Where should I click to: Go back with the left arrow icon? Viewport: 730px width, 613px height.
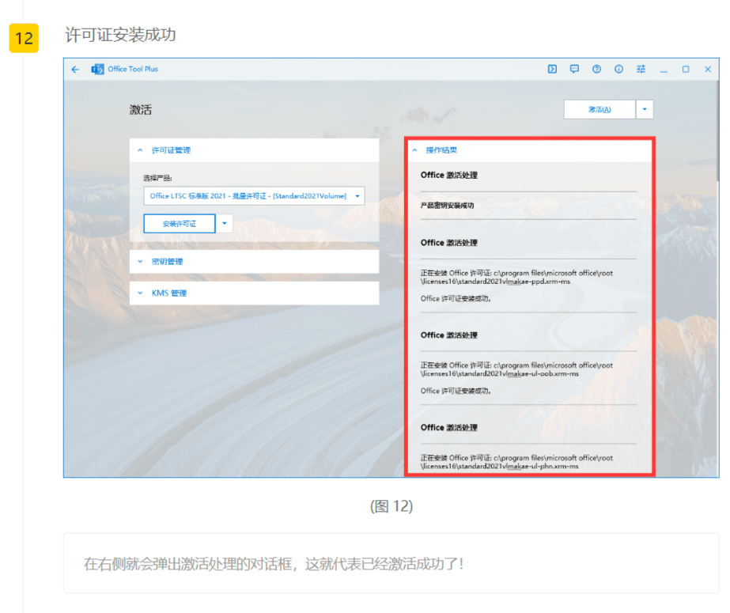click(75, 70)
